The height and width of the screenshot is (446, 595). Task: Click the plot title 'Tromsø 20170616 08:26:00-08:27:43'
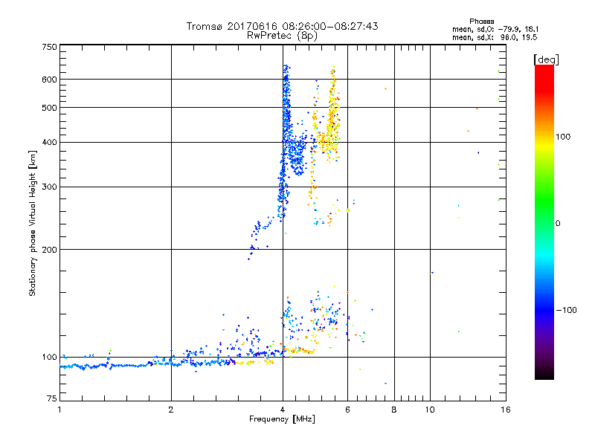[283, 26]
